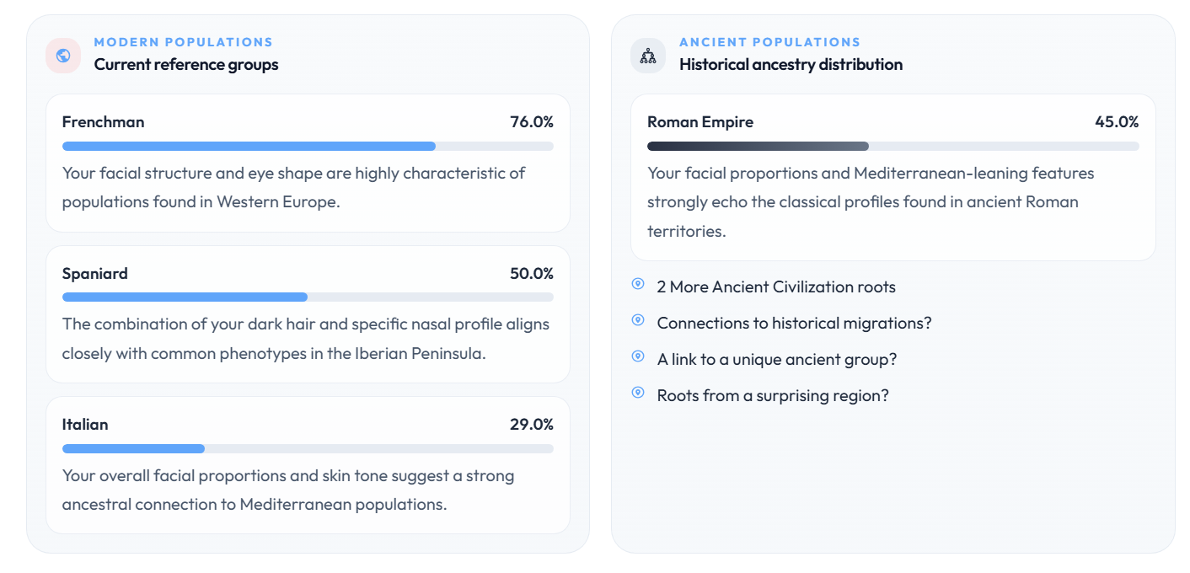This screenshot has width=1190, height=573.
Task: Click the Historical ancestry distribution heading
Action: click(791, 65)
